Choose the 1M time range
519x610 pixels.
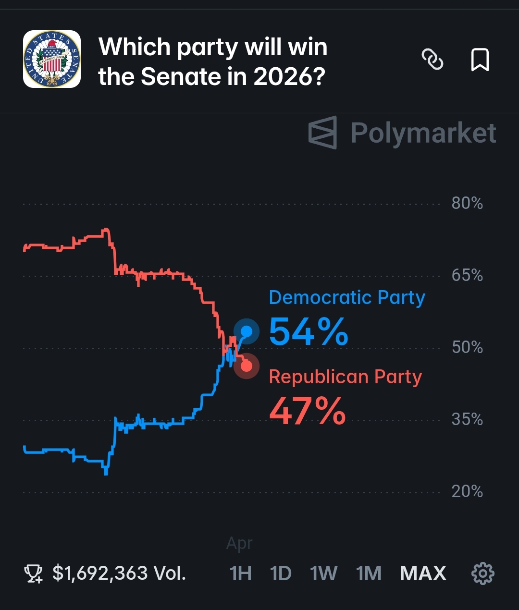point(369,573)
